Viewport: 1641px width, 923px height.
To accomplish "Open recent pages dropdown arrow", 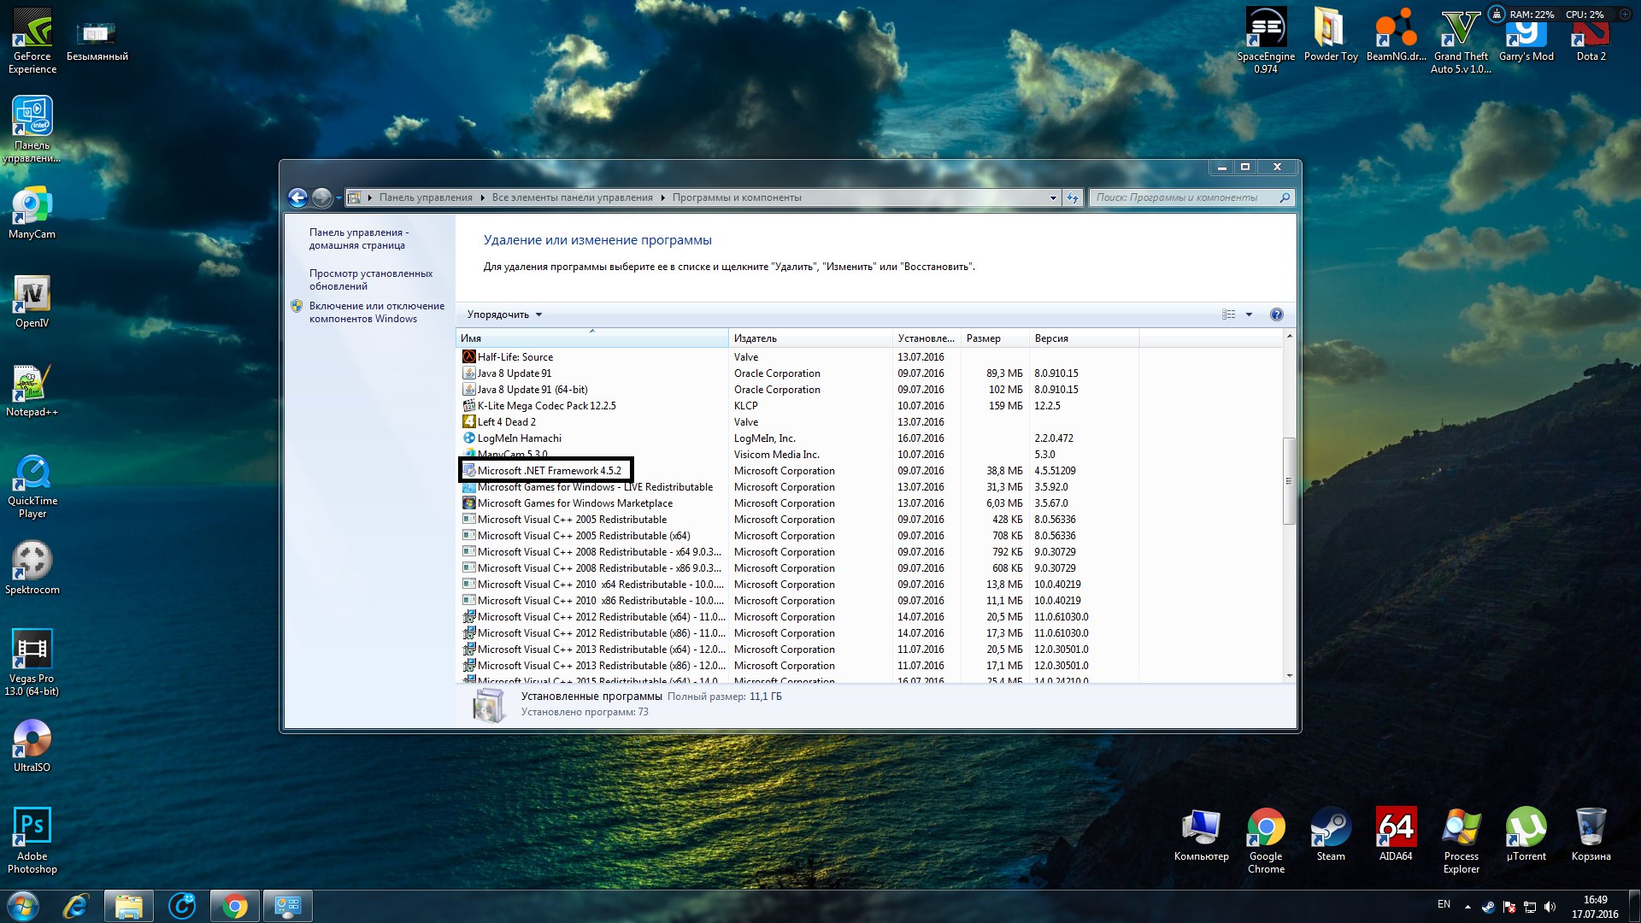I will (x=338, y=198).
